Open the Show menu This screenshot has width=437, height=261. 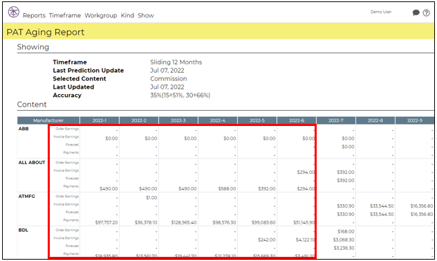pos(146,15)
